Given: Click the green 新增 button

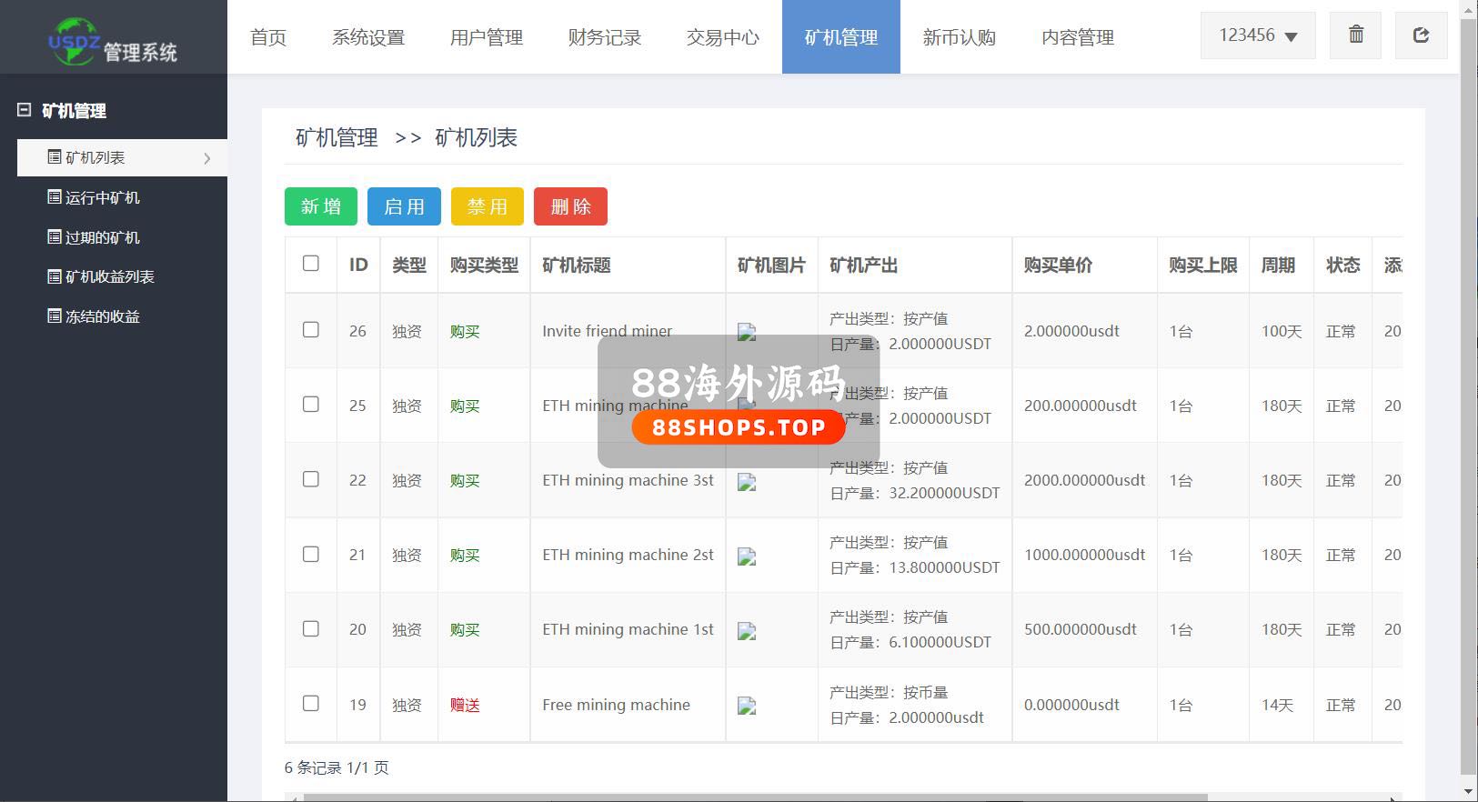Looking at the screenshot, I should (x=321, y=206).
